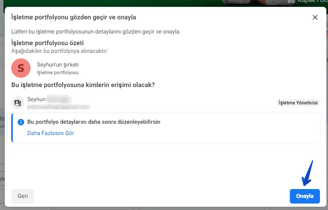Screen dimensions: 328x210
Task: Click the blue info icon
Action: (21, 122)
